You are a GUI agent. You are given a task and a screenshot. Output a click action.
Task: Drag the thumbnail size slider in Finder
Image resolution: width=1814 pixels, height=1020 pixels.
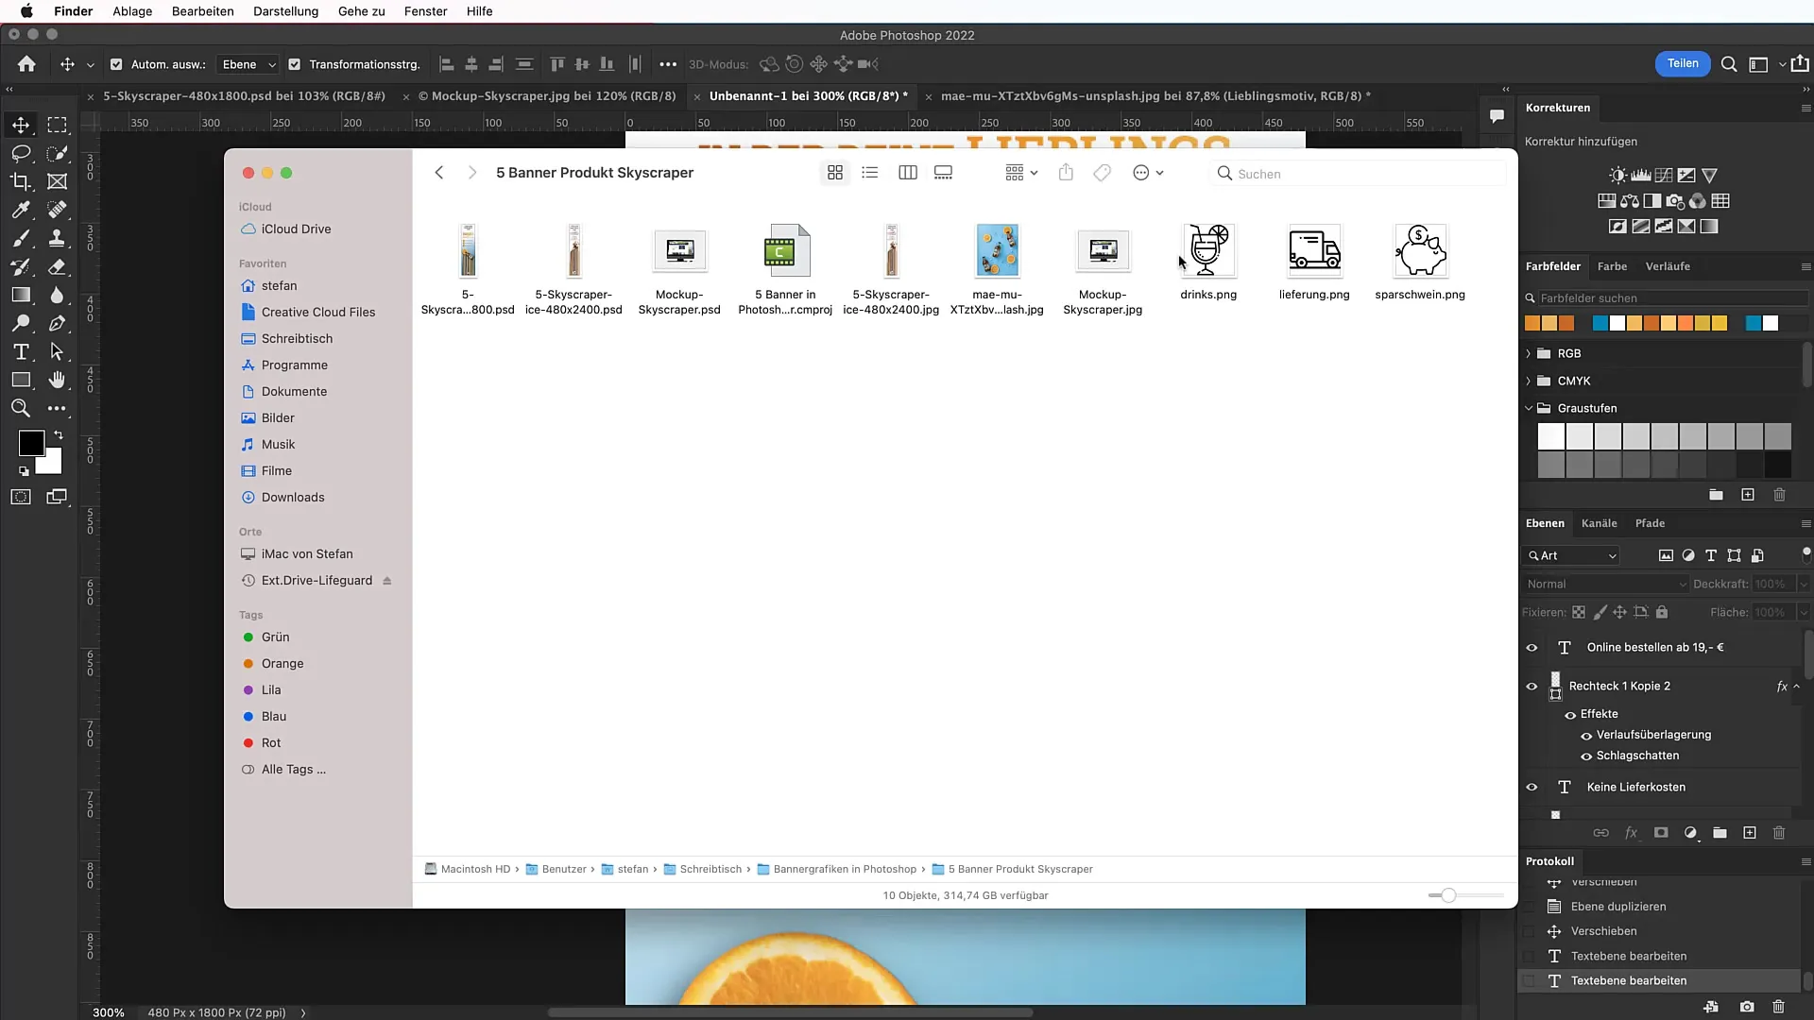pyautogui.click(x=1447, y=894)
